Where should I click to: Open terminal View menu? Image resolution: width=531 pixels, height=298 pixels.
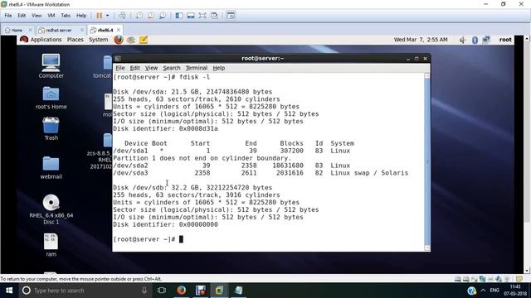click(151, 68)
